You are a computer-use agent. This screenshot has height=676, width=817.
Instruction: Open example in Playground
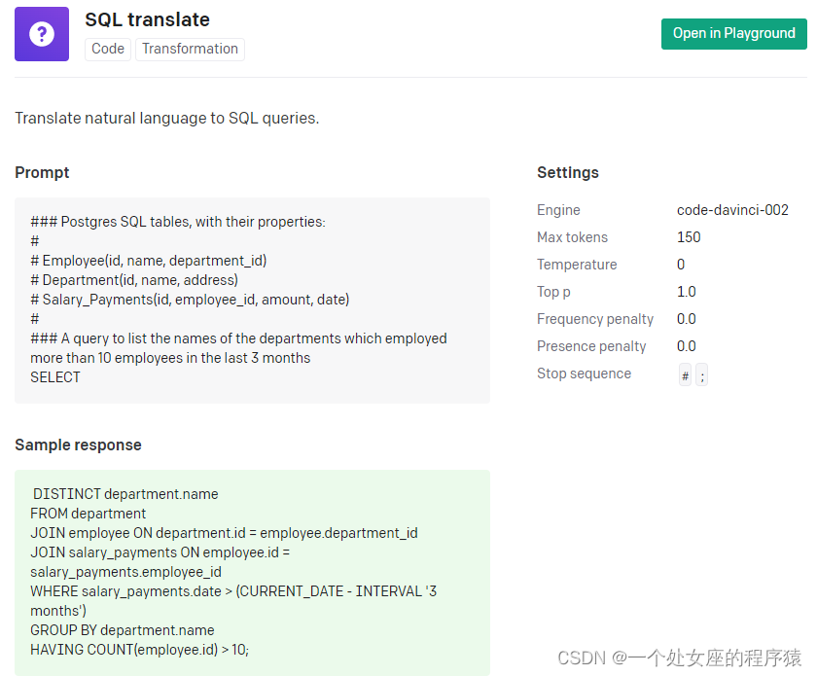[x=733, y=33]
